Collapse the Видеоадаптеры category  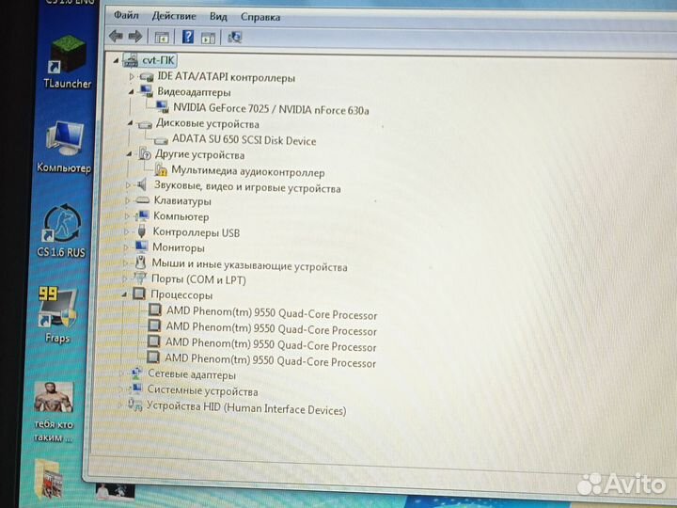(x=131, y=91)
